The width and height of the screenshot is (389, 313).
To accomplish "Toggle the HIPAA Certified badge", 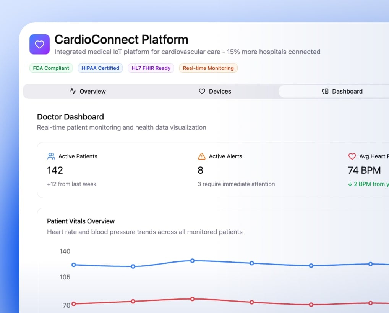I will (100, 68).
